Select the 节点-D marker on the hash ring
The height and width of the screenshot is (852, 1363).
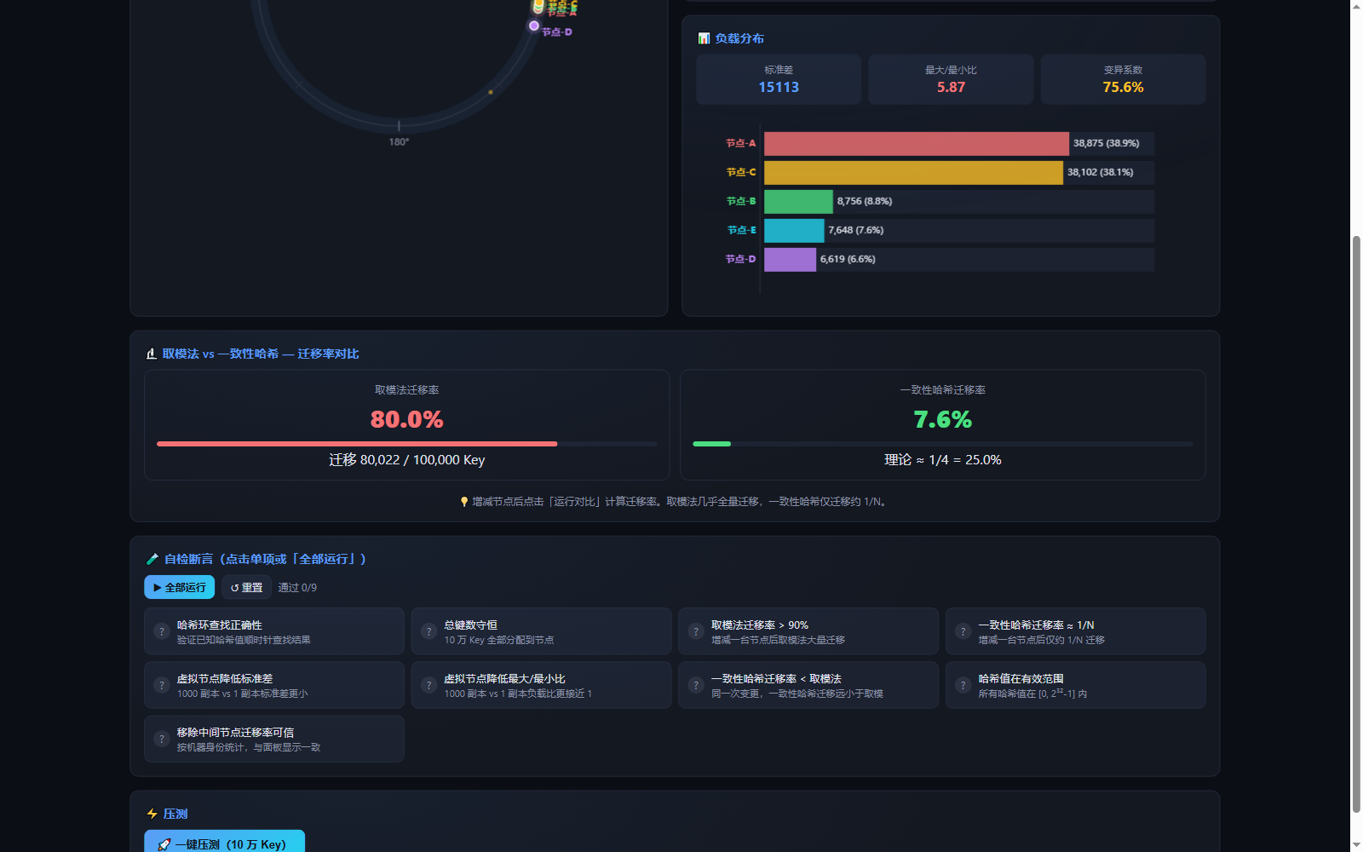[x=534, y=26]
